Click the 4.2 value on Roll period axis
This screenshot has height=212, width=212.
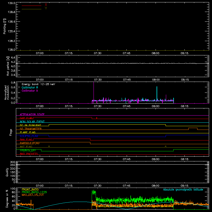[13, 62]
